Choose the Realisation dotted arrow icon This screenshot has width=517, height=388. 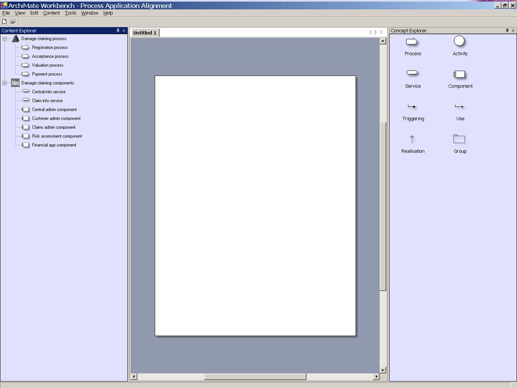[x=412, y=139]
